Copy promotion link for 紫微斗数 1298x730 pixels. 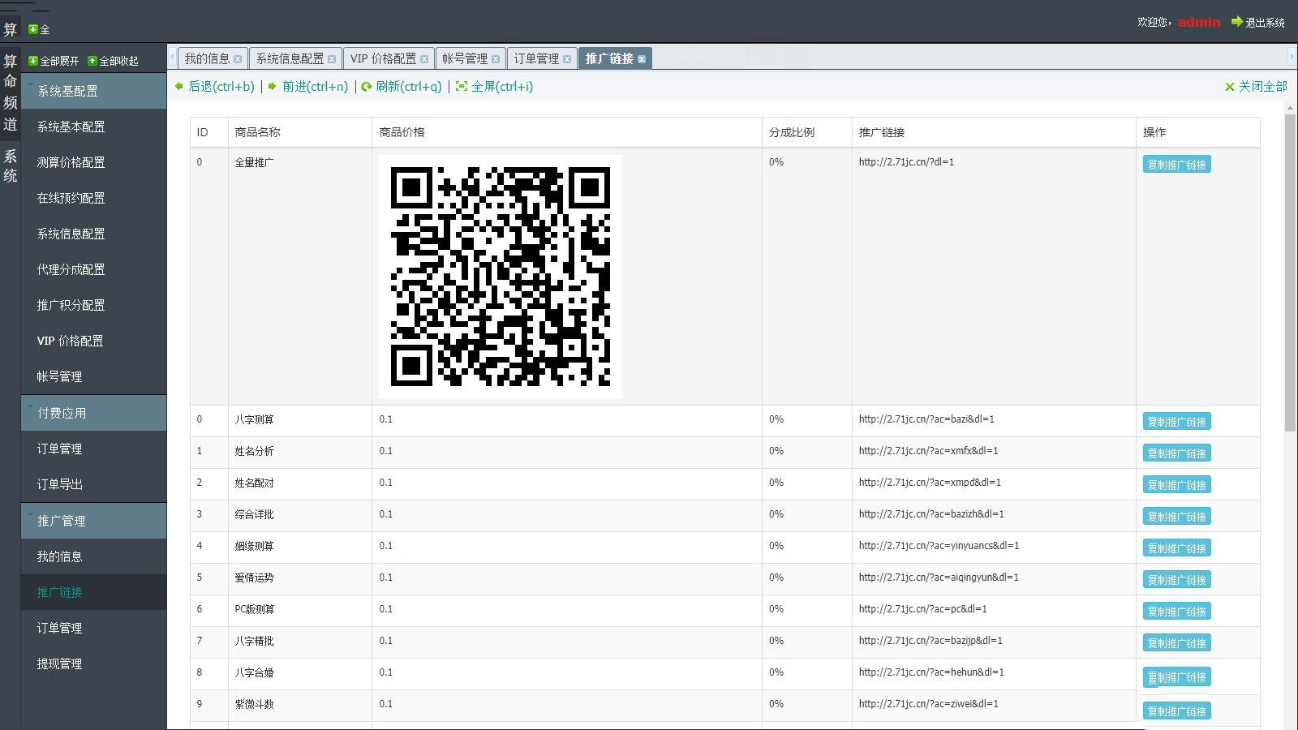(1176, 711)
